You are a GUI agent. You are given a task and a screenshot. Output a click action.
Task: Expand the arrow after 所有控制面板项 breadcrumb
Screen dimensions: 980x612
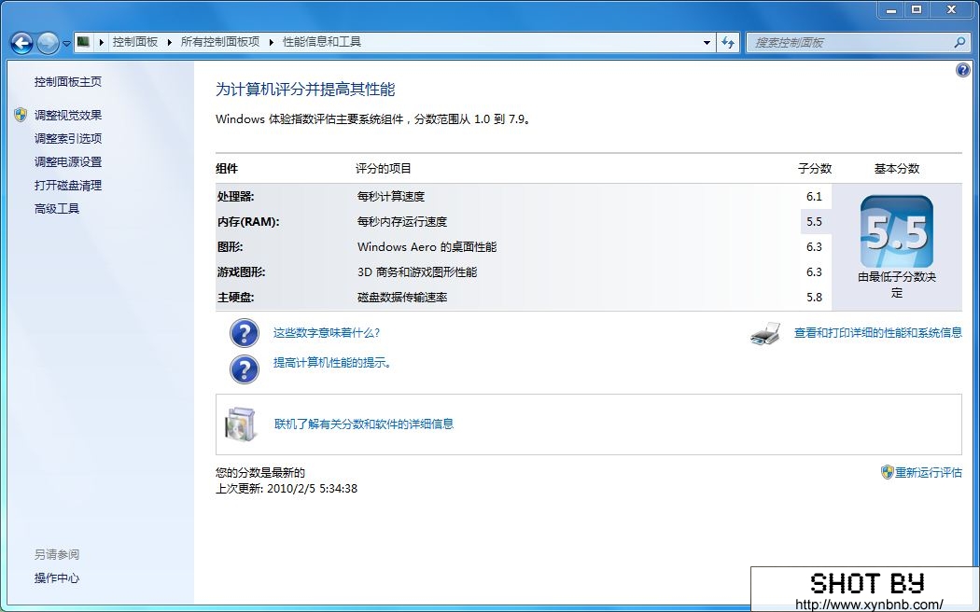tap(272, 43)
